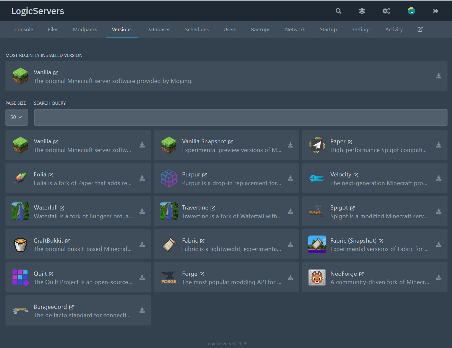This screenshot has height=348, width=452.
Task: Click the Purpur cube logo thumbnail
Action: [x=169, y=178]
